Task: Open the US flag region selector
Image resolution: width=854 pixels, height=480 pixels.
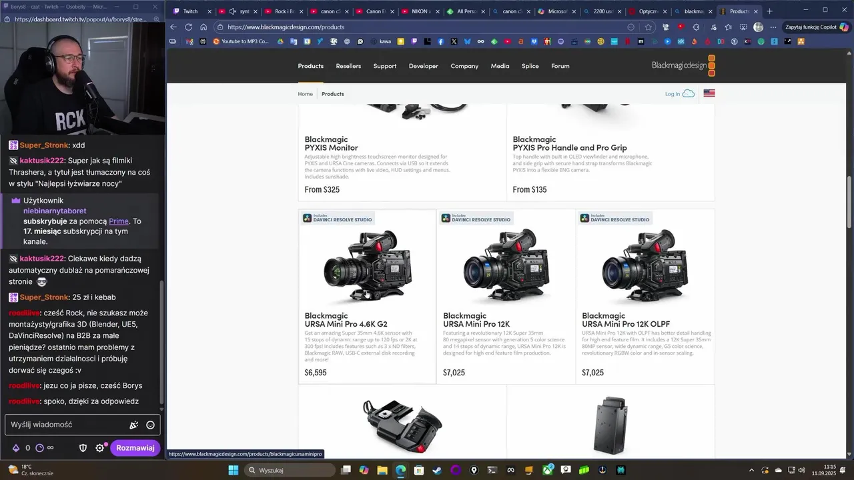Action: click(x=709, y=93)
